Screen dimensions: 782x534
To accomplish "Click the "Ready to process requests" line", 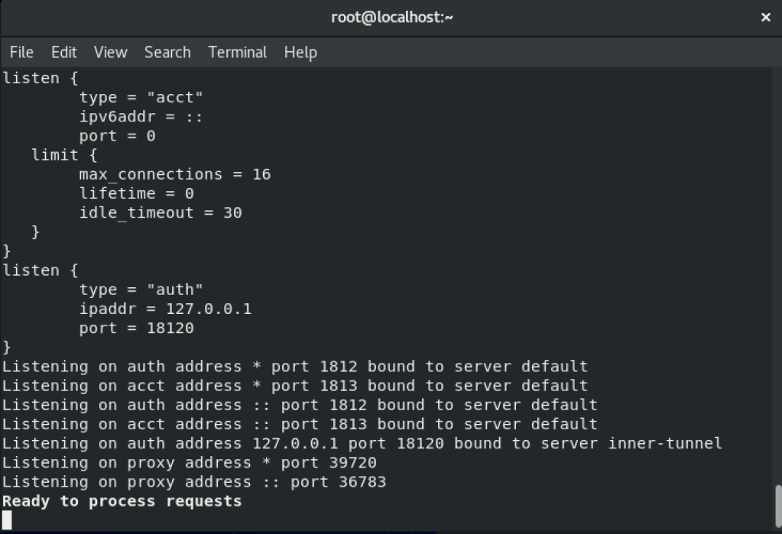I will (122, 501).
